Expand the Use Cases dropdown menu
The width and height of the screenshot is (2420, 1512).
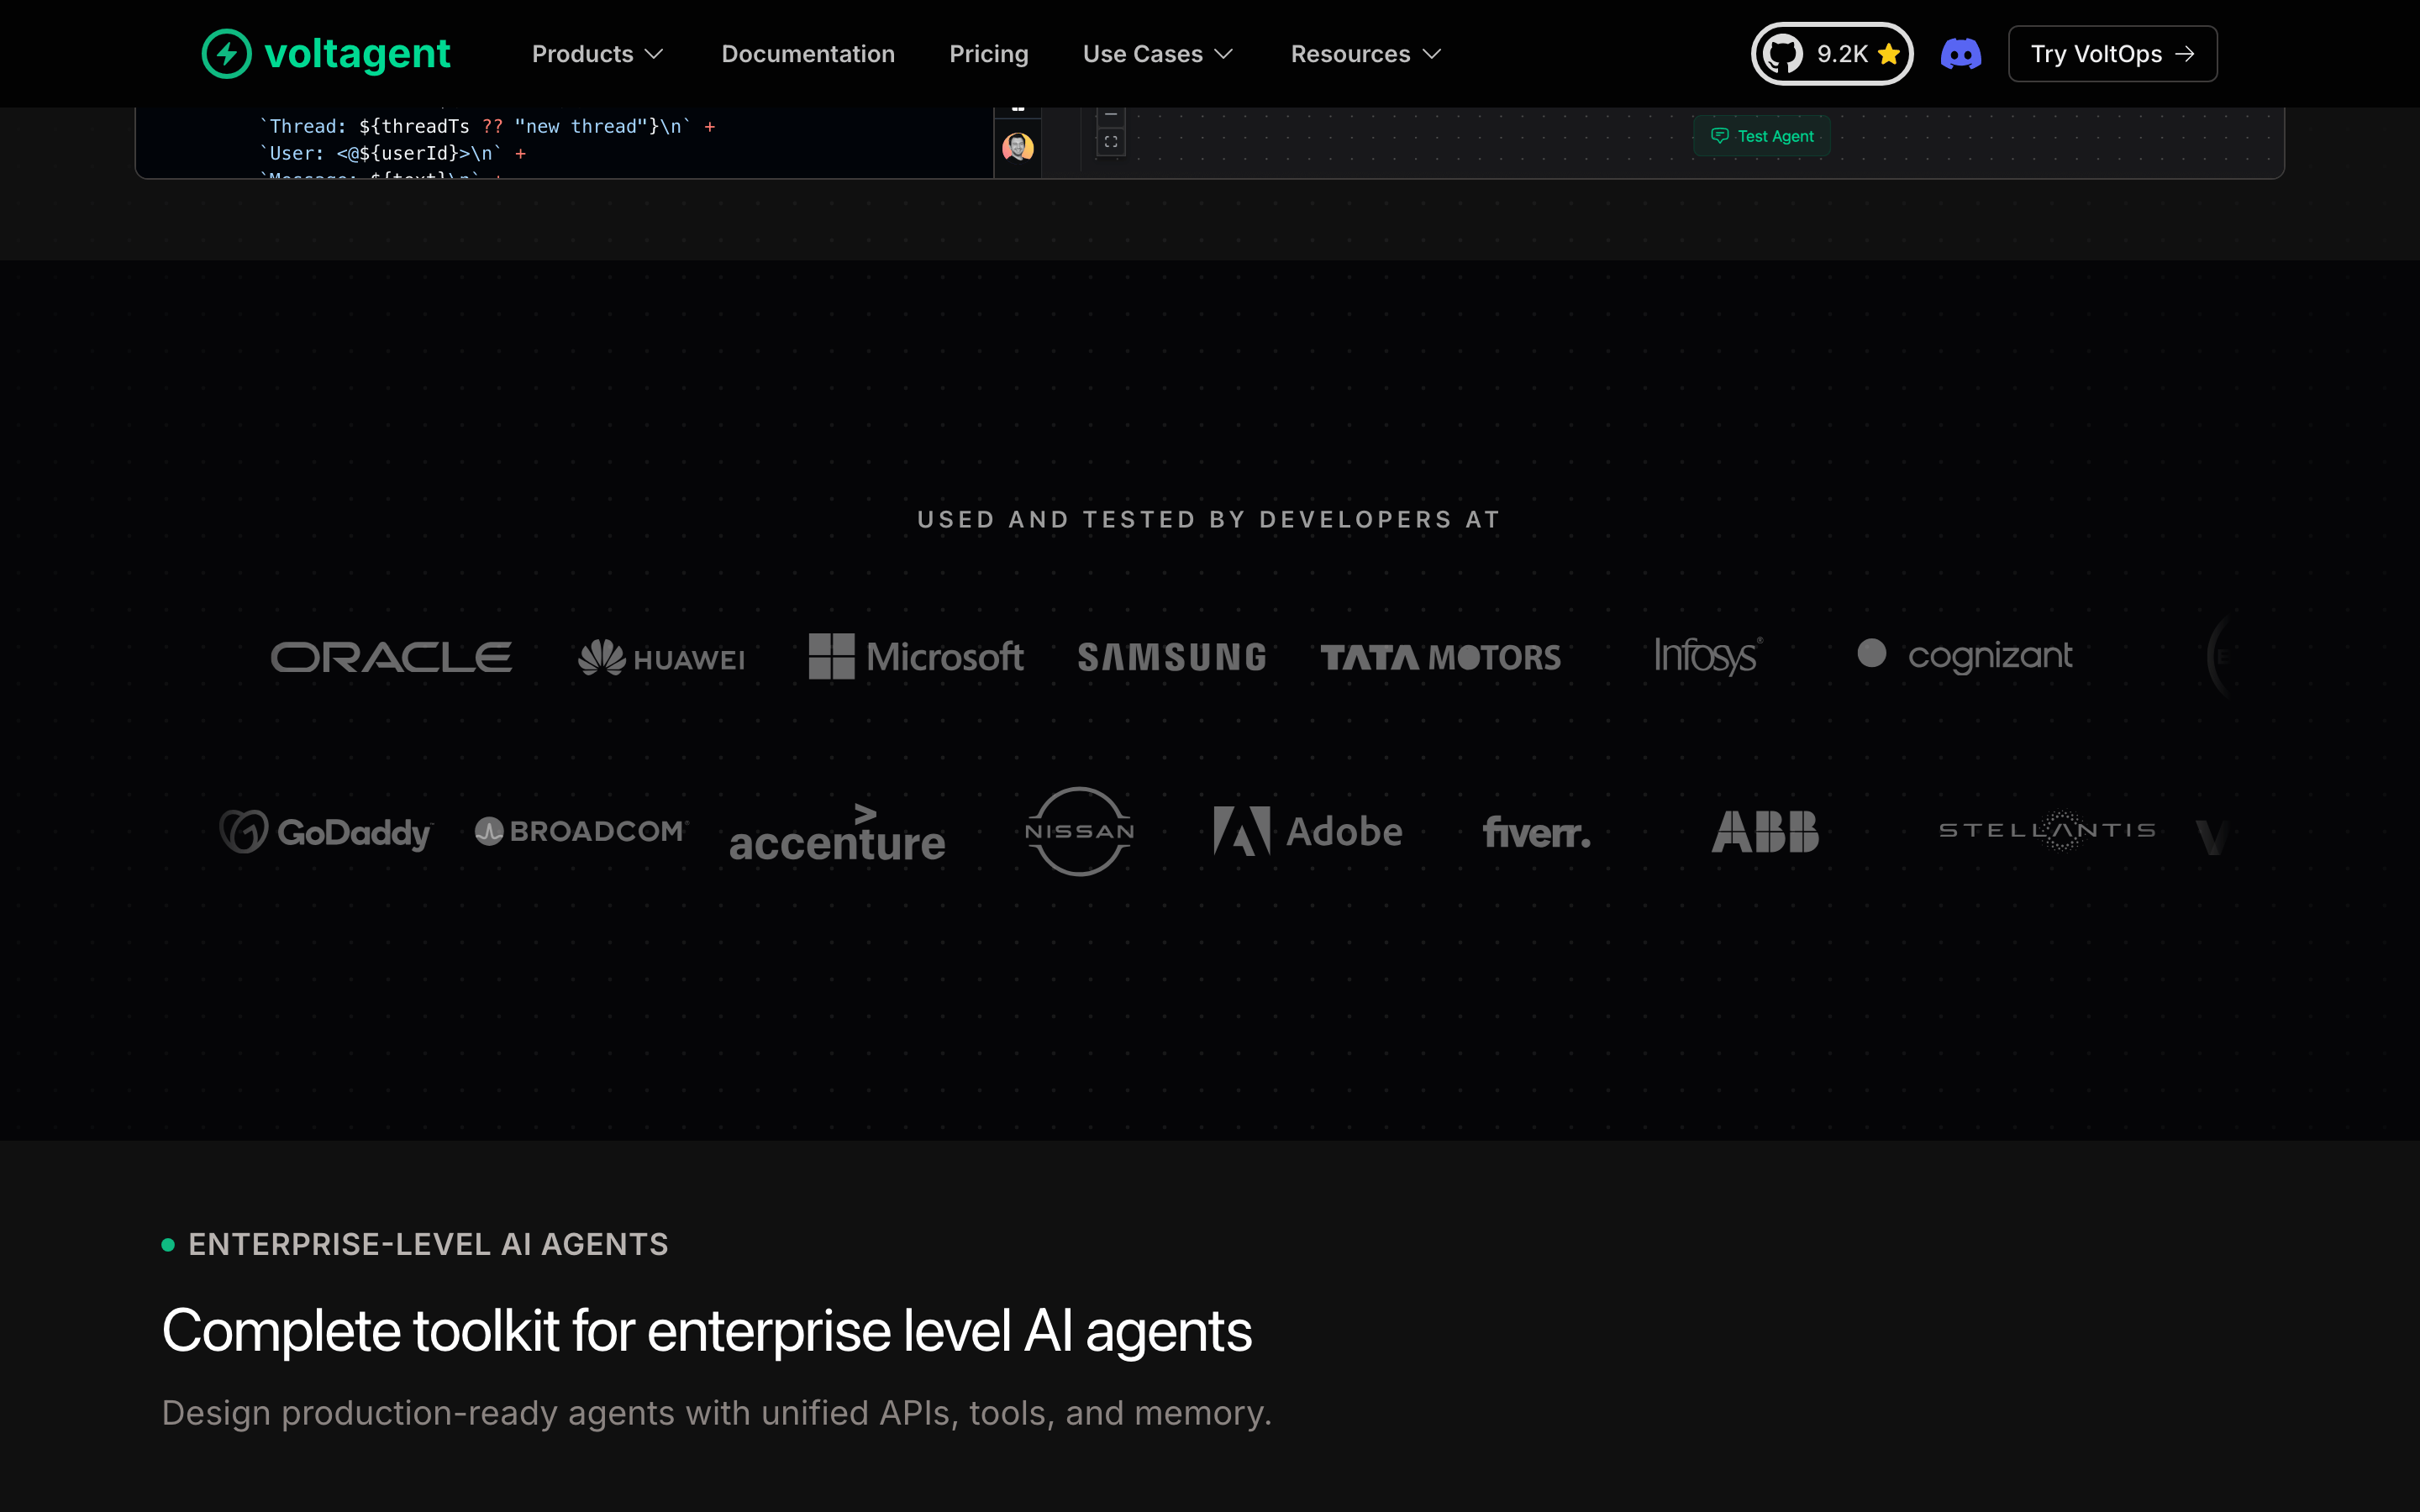1158,54
